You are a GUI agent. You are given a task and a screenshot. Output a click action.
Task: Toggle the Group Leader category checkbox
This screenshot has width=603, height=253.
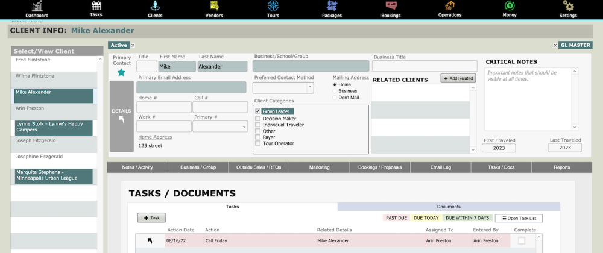(x=257, y=111)
